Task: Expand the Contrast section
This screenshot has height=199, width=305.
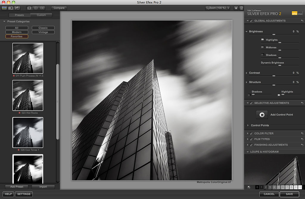Action: point(247,73)
